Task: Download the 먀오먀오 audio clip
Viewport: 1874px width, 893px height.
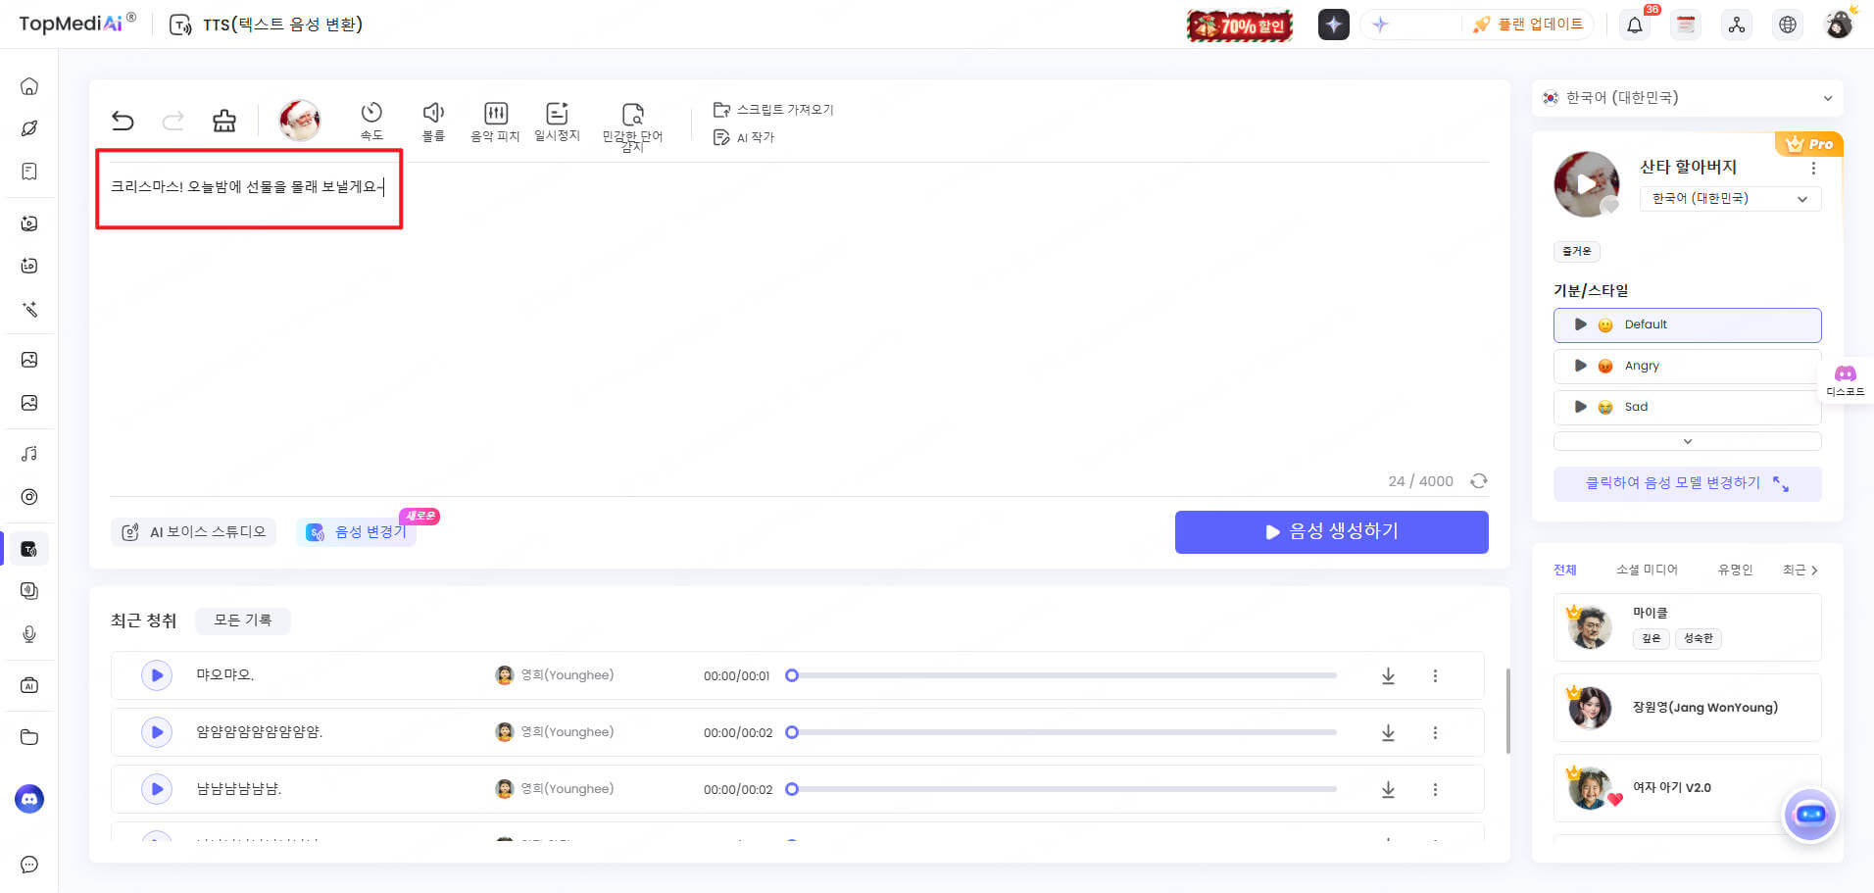Action: tap(1388, 675)
